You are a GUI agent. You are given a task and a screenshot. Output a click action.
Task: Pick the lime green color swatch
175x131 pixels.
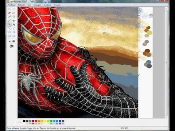point(48,121)
